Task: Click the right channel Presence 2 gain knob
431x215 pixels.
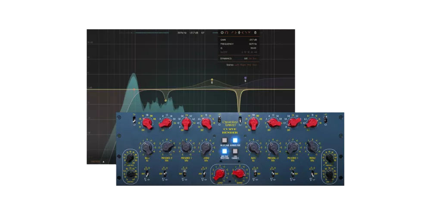Action: pyautogui.click(x=274, y=148)
